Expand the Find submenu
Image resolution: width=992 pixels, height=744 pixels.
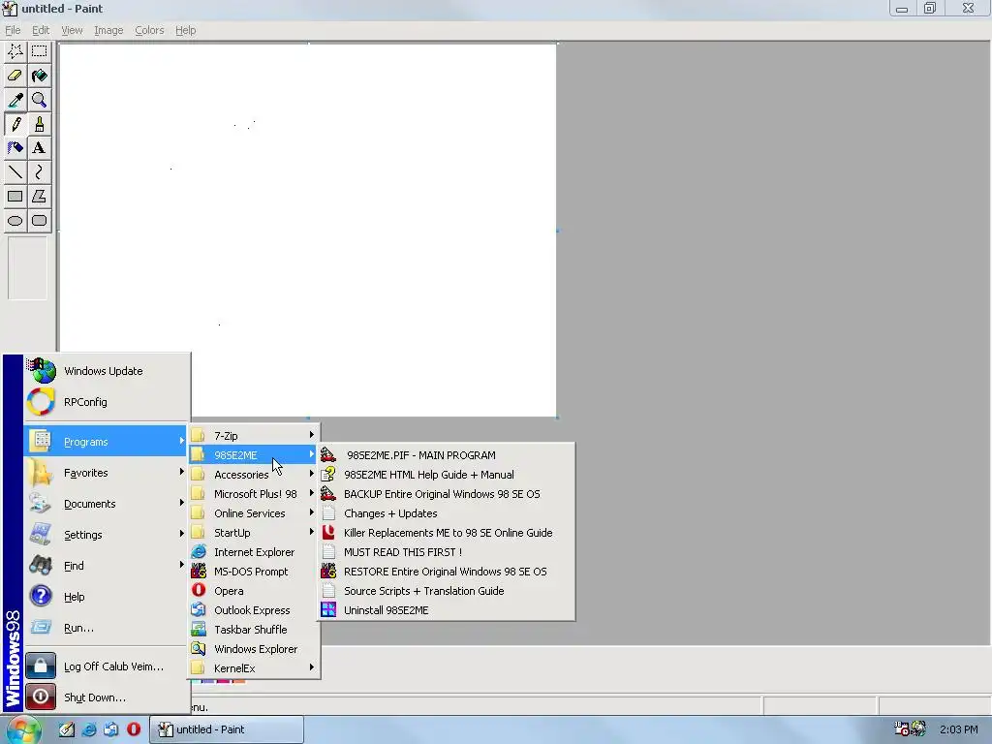coord(107,566)
